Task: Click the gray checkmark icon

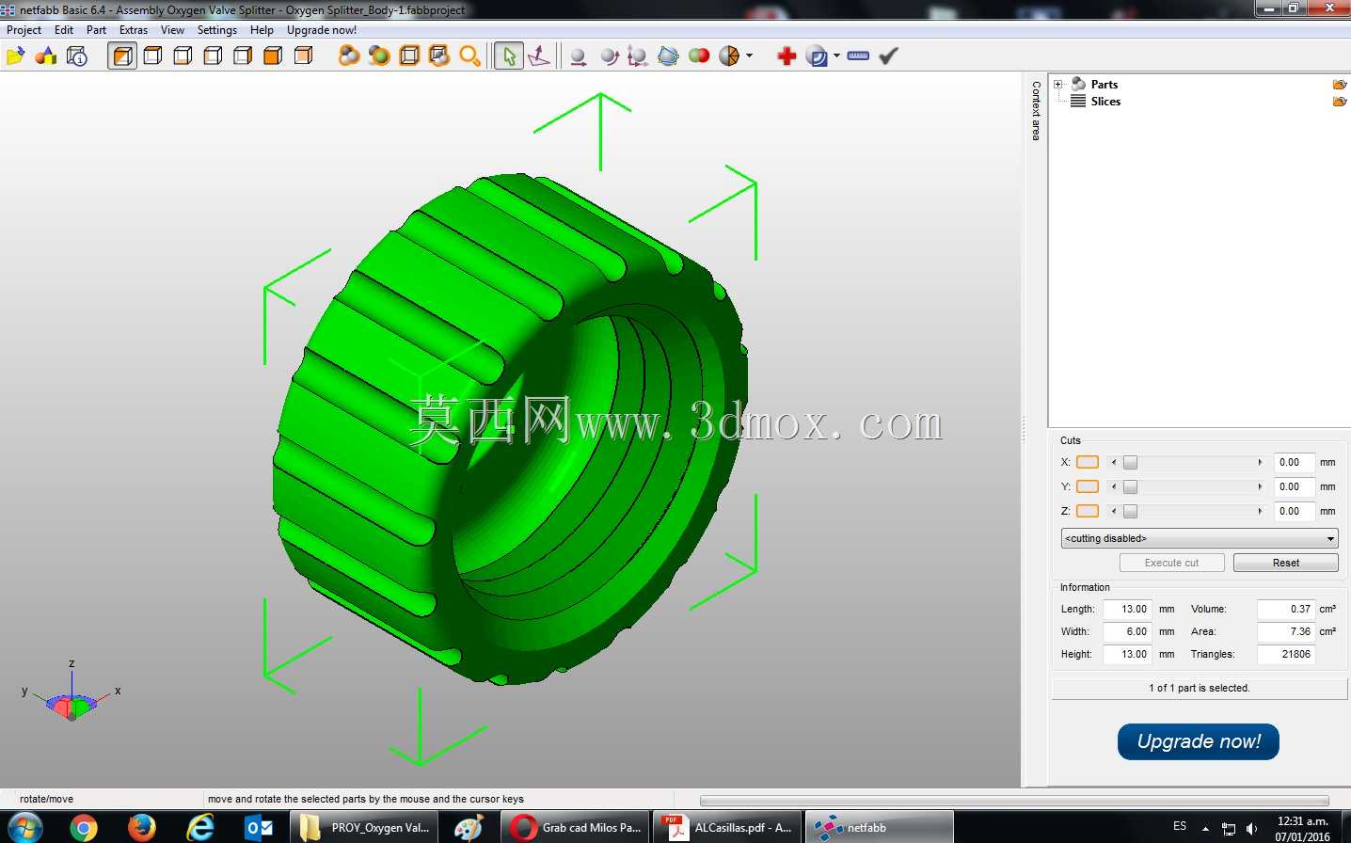Action: tap(888, 56)
